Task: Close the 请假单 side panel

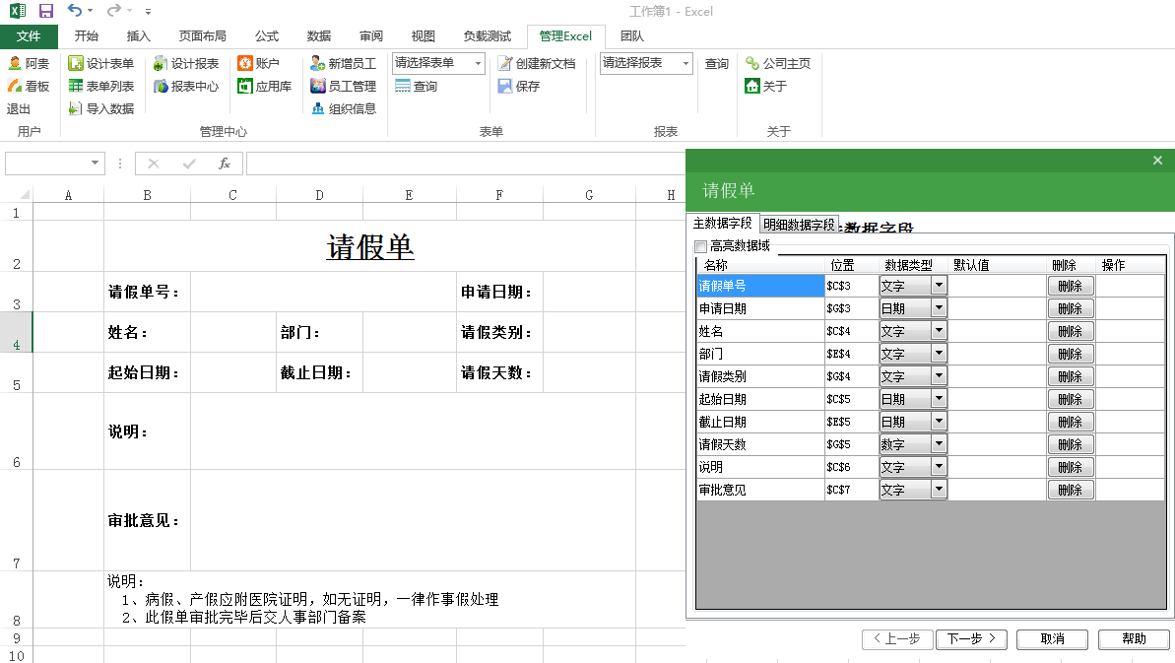Action: point(1157,161)
